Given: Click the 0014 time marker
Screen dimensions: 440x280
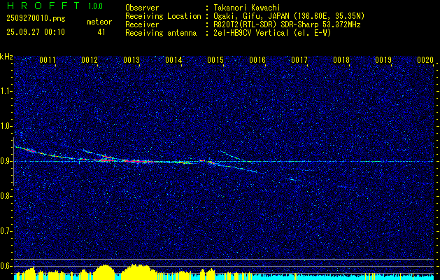Looking at the screenshot, I should pyautogui.click(x=173, y=60).
